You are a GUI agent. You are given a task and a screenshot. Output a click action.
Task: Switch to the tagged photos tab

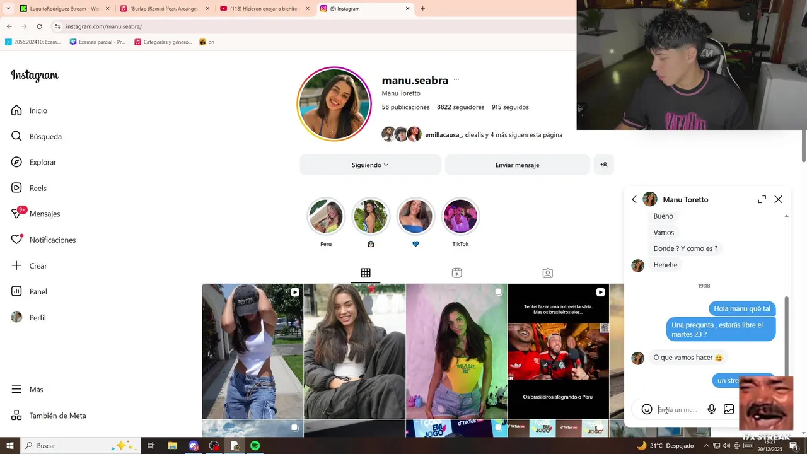click(548, 273)
